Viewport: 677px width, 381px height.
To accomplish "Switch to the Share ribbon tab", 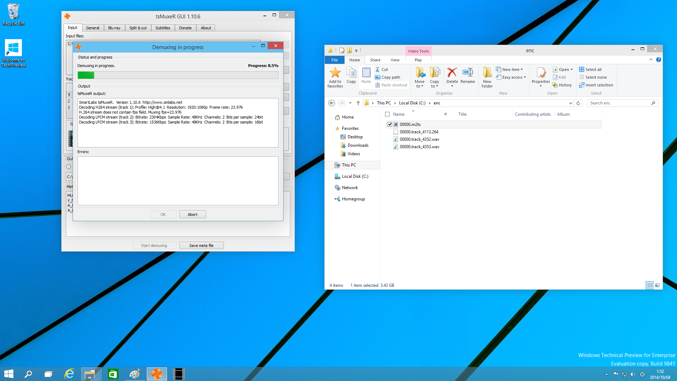I will pos(375,60).
